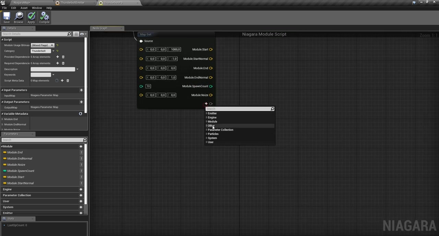The width and height of the screenshot is (439, 236).
Task: Open the File menu
Action: pos(4,8)
